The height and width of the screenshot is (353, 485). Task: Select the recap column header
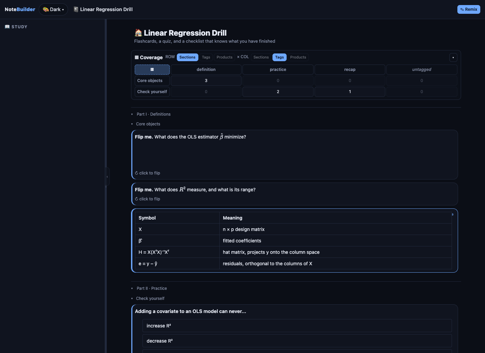coord(350,70)
